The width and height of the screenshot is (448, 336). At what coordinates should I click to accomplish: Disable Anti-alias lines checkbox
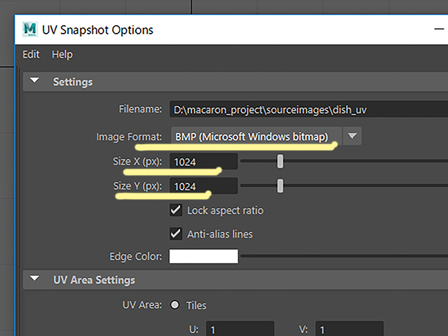point(176,234)
